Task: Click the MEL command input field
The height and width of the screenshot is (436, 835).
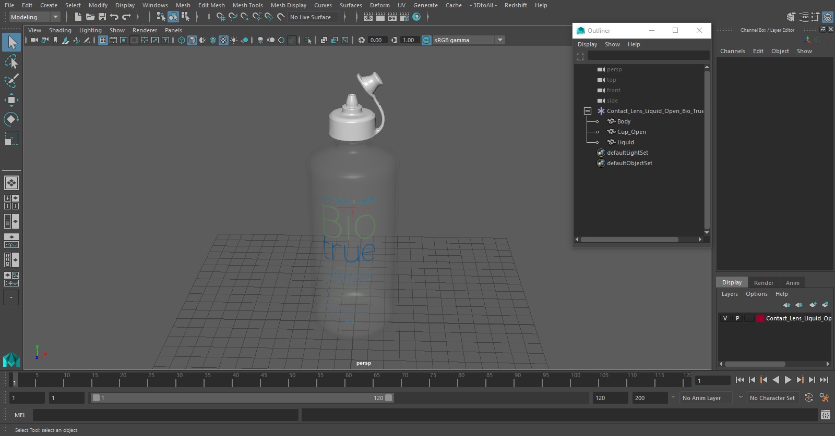Action: point(165,415)
